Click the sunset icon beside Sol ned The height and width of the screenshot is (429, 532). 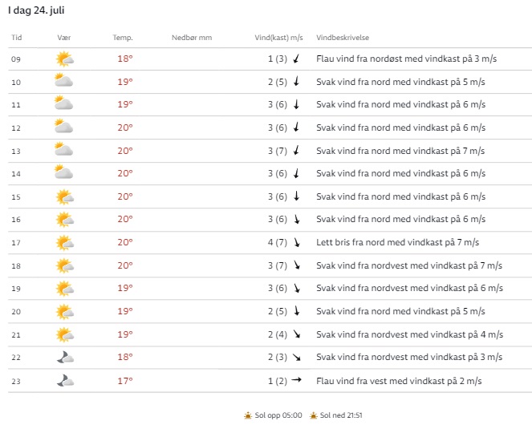tap(313, 415)
